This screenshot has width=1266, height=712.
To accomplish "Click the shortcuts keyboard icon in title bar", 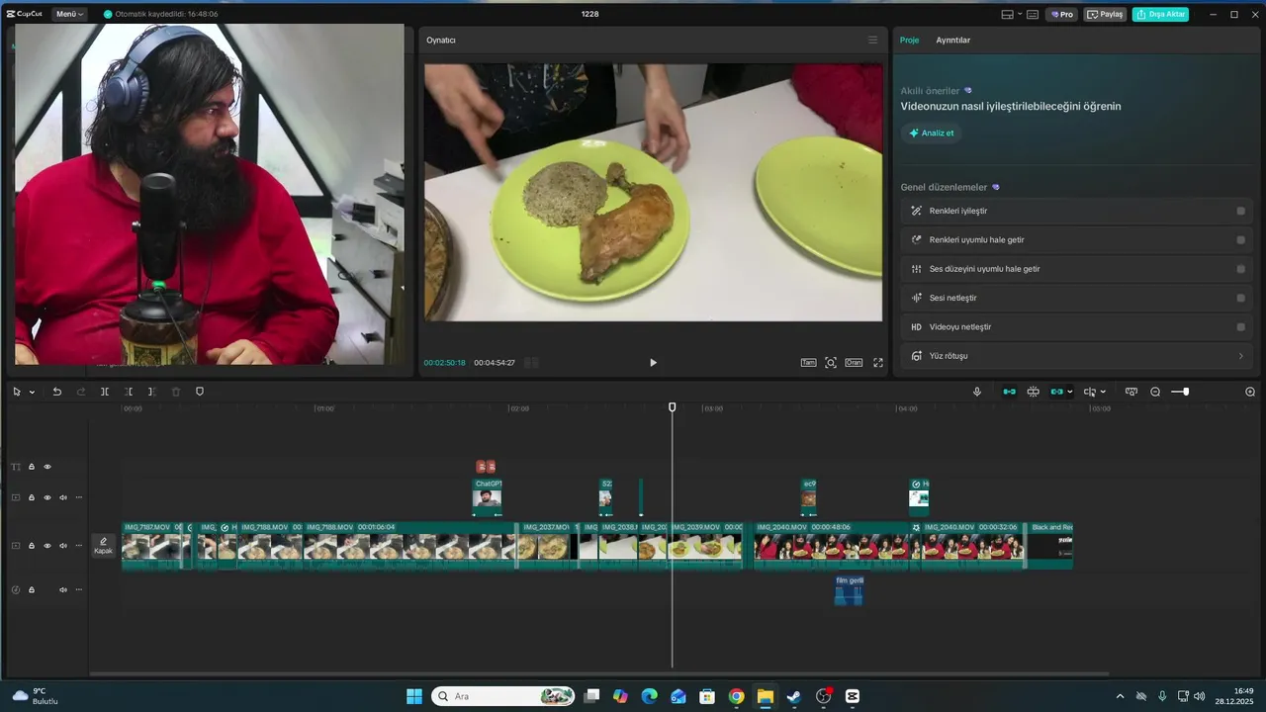I will (1033, 14).
